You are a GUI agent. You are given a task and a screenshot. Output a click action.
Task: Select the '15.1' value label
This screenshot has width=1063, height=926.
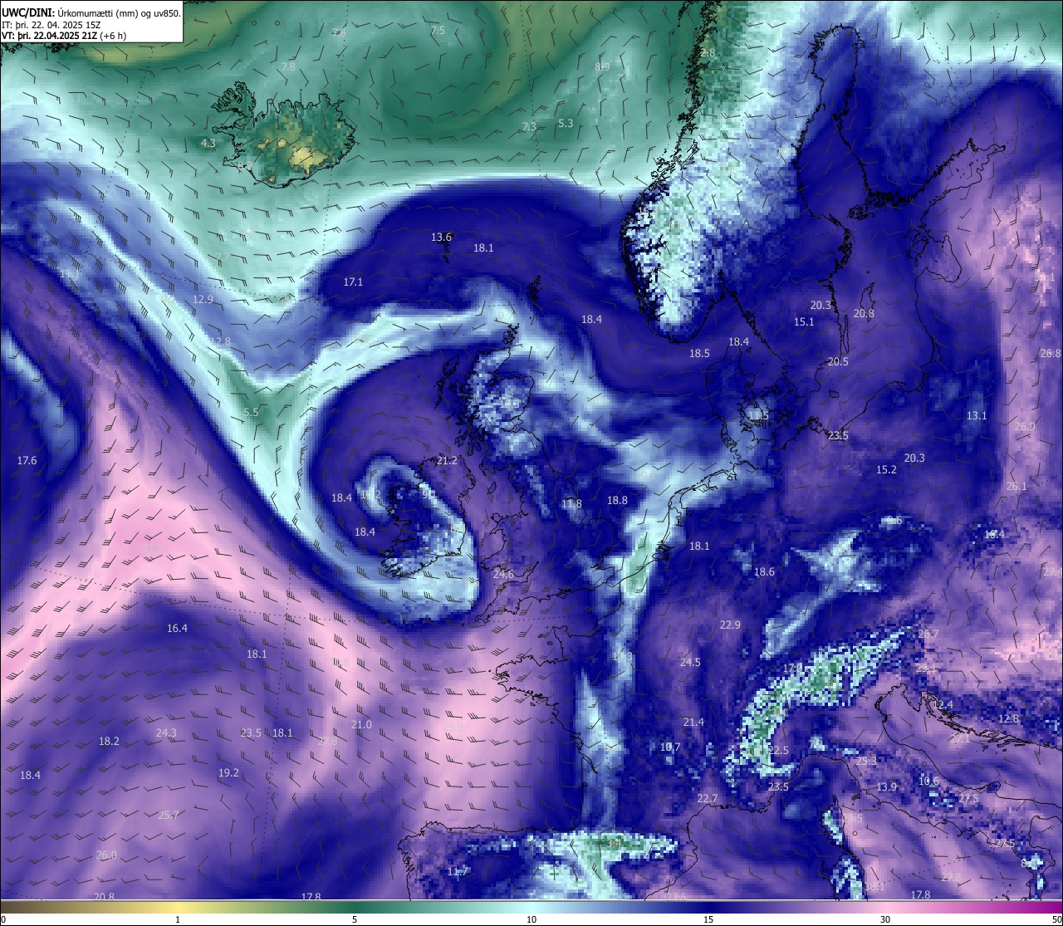(x=804, y=322)
